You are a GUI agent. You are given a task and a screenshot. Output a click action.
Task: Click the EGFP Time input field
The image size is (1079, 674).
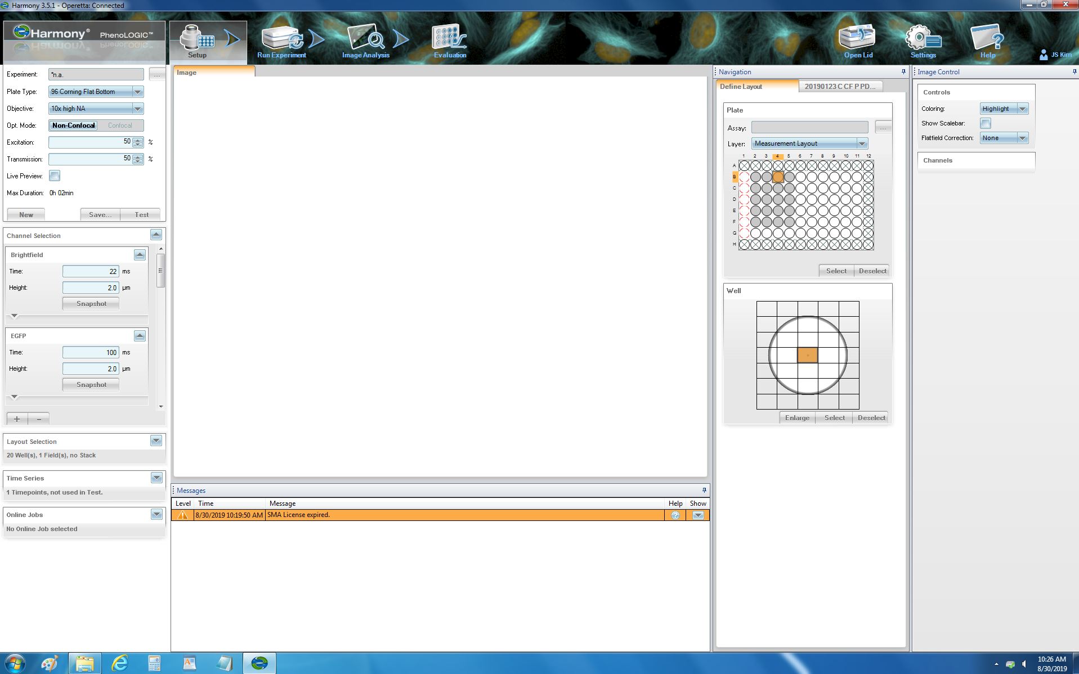[x=91, y=353]
